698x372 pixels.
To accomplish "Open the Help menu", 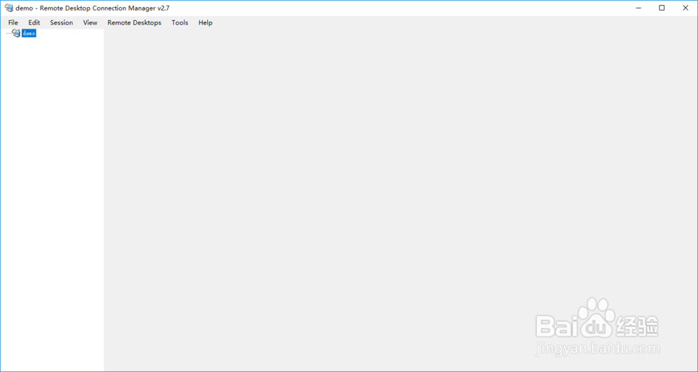I will click(205, 23).
